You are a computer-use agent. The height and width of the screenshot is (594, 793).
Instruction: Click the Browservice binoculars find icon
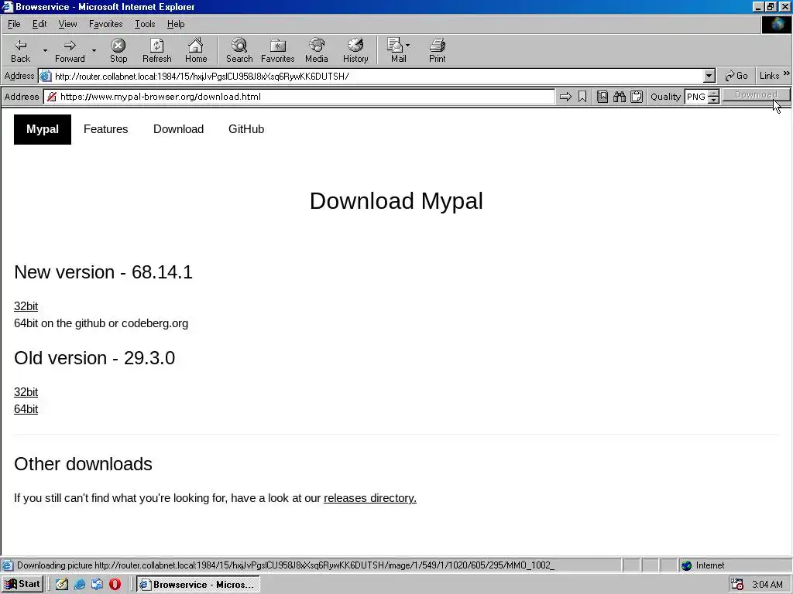[x=620, y=97]
